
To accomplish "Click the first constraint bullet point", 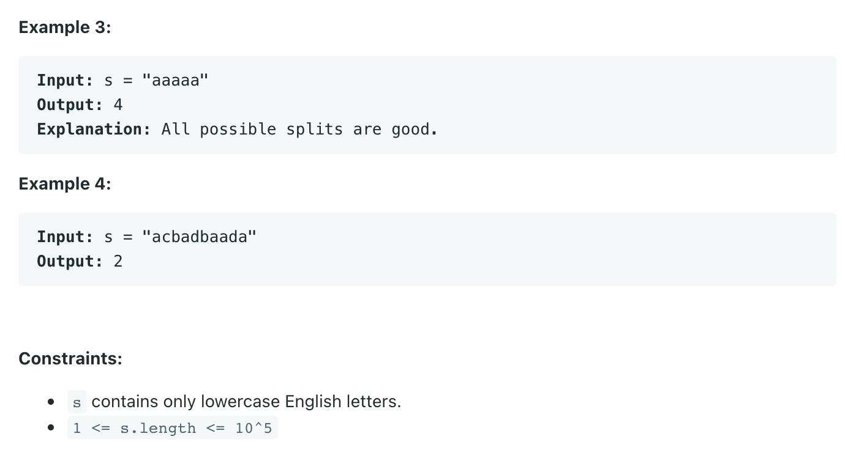I will [51, 402].
